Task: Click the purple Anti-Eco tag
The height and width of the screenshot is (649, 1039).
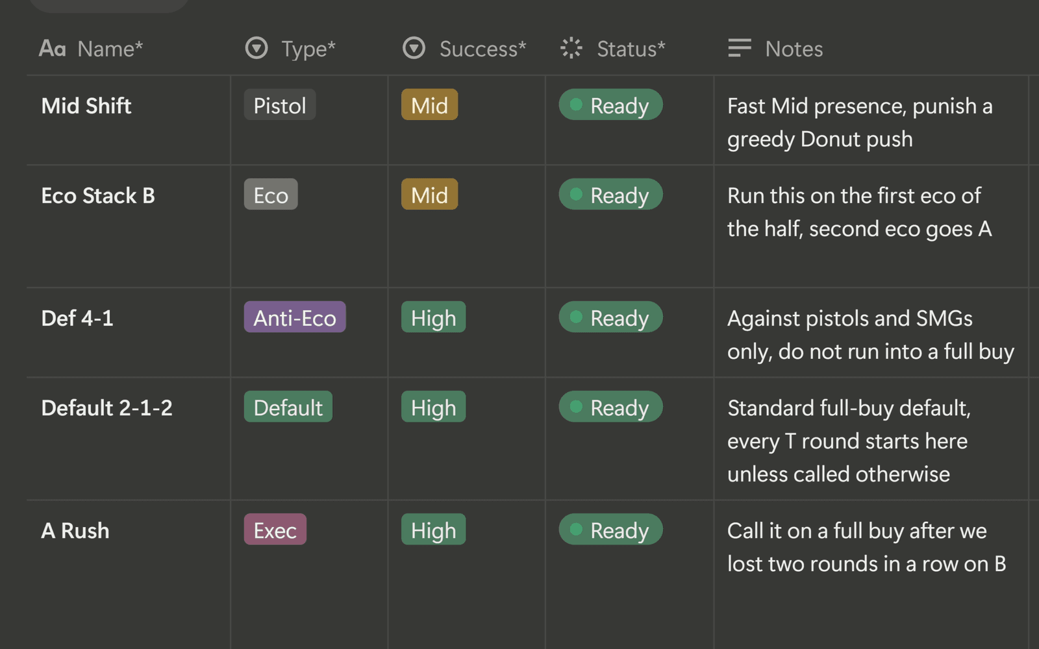Action: 295,317
